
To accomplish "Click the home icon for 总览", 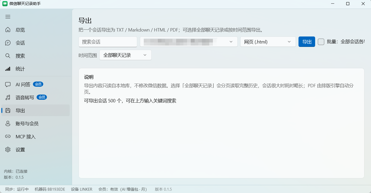I will pos(8,30).
